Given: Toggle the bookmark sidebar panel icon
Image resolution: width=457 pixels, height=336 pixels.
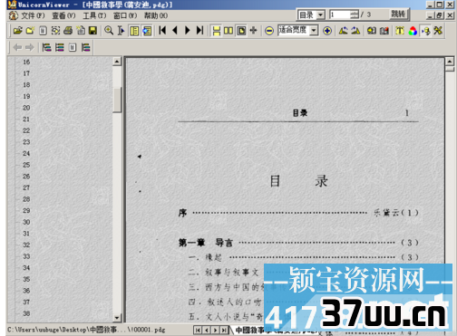Looking at the screenshot, I should point(134,31).
